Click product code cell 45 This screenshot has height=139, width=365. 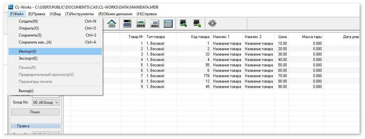[194, 87]
